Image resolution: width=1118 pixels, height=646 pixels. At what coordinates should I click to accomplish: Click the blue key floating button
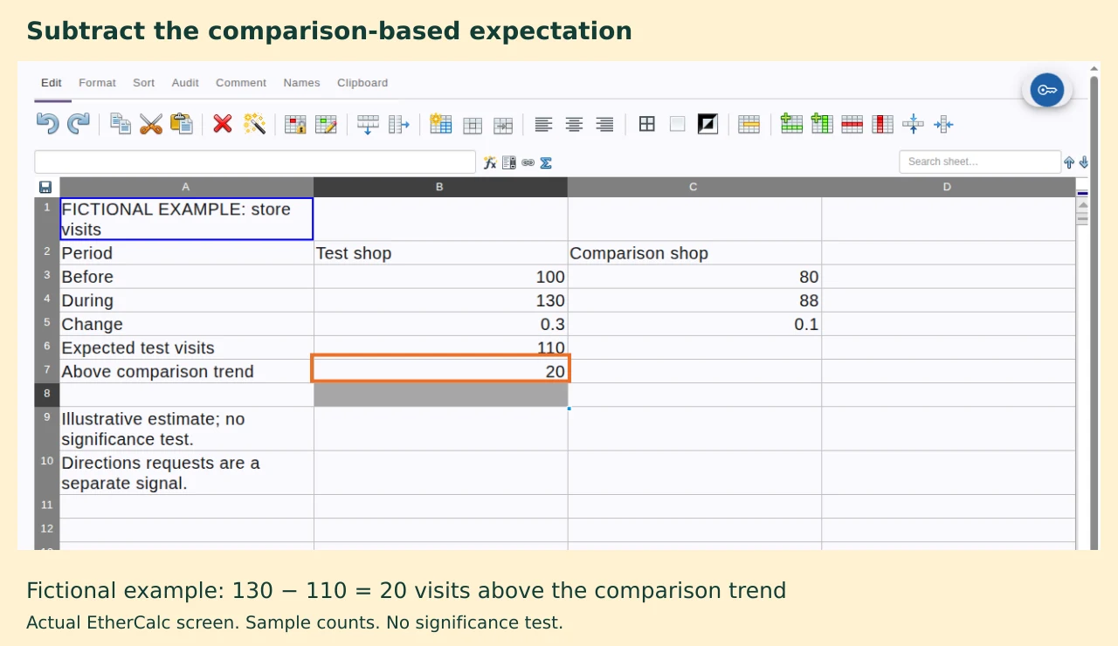(x=1047, y=90)
